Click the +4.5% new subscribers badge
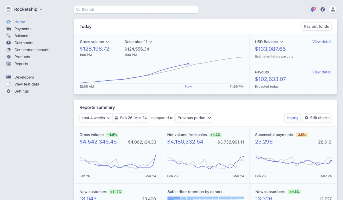Viewport: 343px width, 200px height. tap(294, 192)
